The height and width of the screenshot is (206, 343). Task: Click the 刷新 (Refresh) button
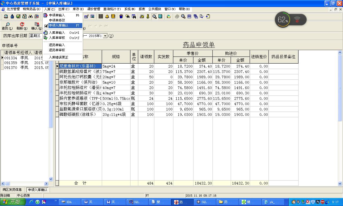(x=22, y=26)
